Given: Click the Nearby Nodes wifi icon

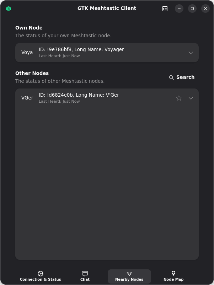Looking at the screenshot, I should pyautogui.click(x=129, y=274).
